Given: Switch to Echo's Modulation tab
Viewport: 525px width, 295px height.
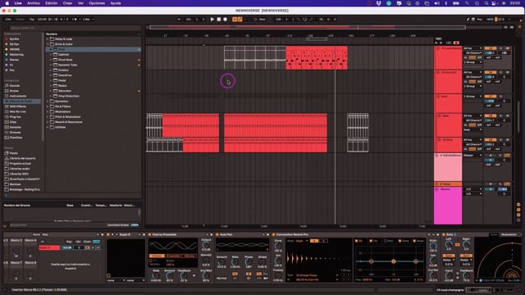Looking at the screenshot, I should 509,235.
